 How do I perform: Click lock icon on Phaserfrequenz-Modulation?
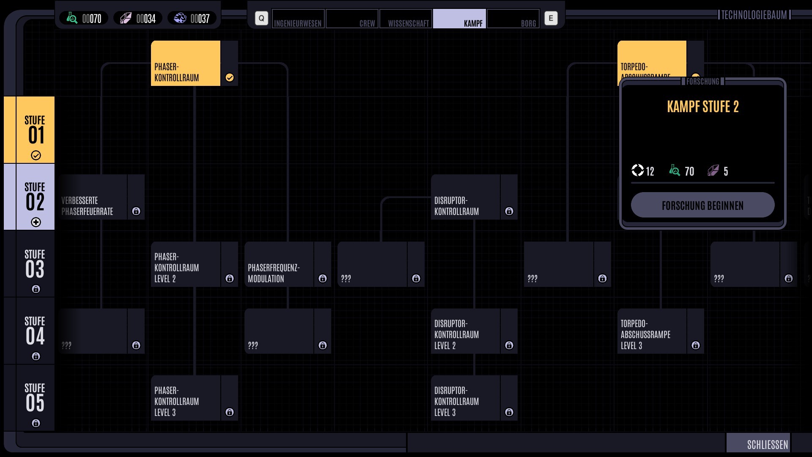pyautogui.click(x=323, y=278)
